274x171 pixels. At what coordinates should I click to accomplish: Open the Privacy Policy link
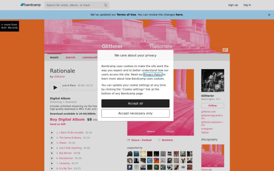click(x=153, y=74)
